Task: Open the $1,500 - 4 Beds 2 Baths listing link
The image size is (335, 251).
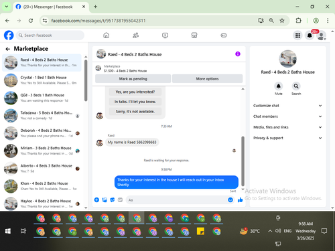Action: 125,71
